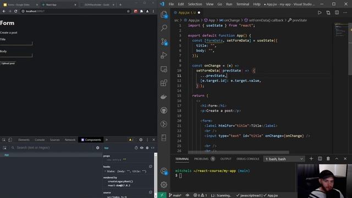352x198 pixels.
Task: Open the Chrome extensions puzzle icon
Action: pyautogui.click(x=141, y=11)
